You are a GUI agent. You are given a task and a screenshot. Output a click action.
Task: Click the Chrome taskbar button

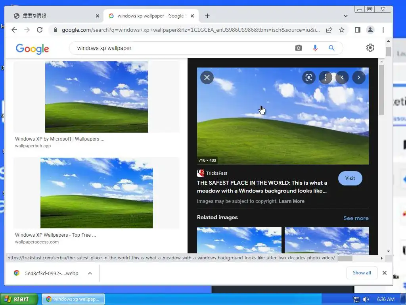click(73, 299)
